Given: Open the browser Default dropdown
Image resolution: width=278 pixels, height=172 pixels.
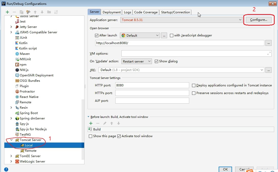Looking at the screenshot, I should click(140, 35).
